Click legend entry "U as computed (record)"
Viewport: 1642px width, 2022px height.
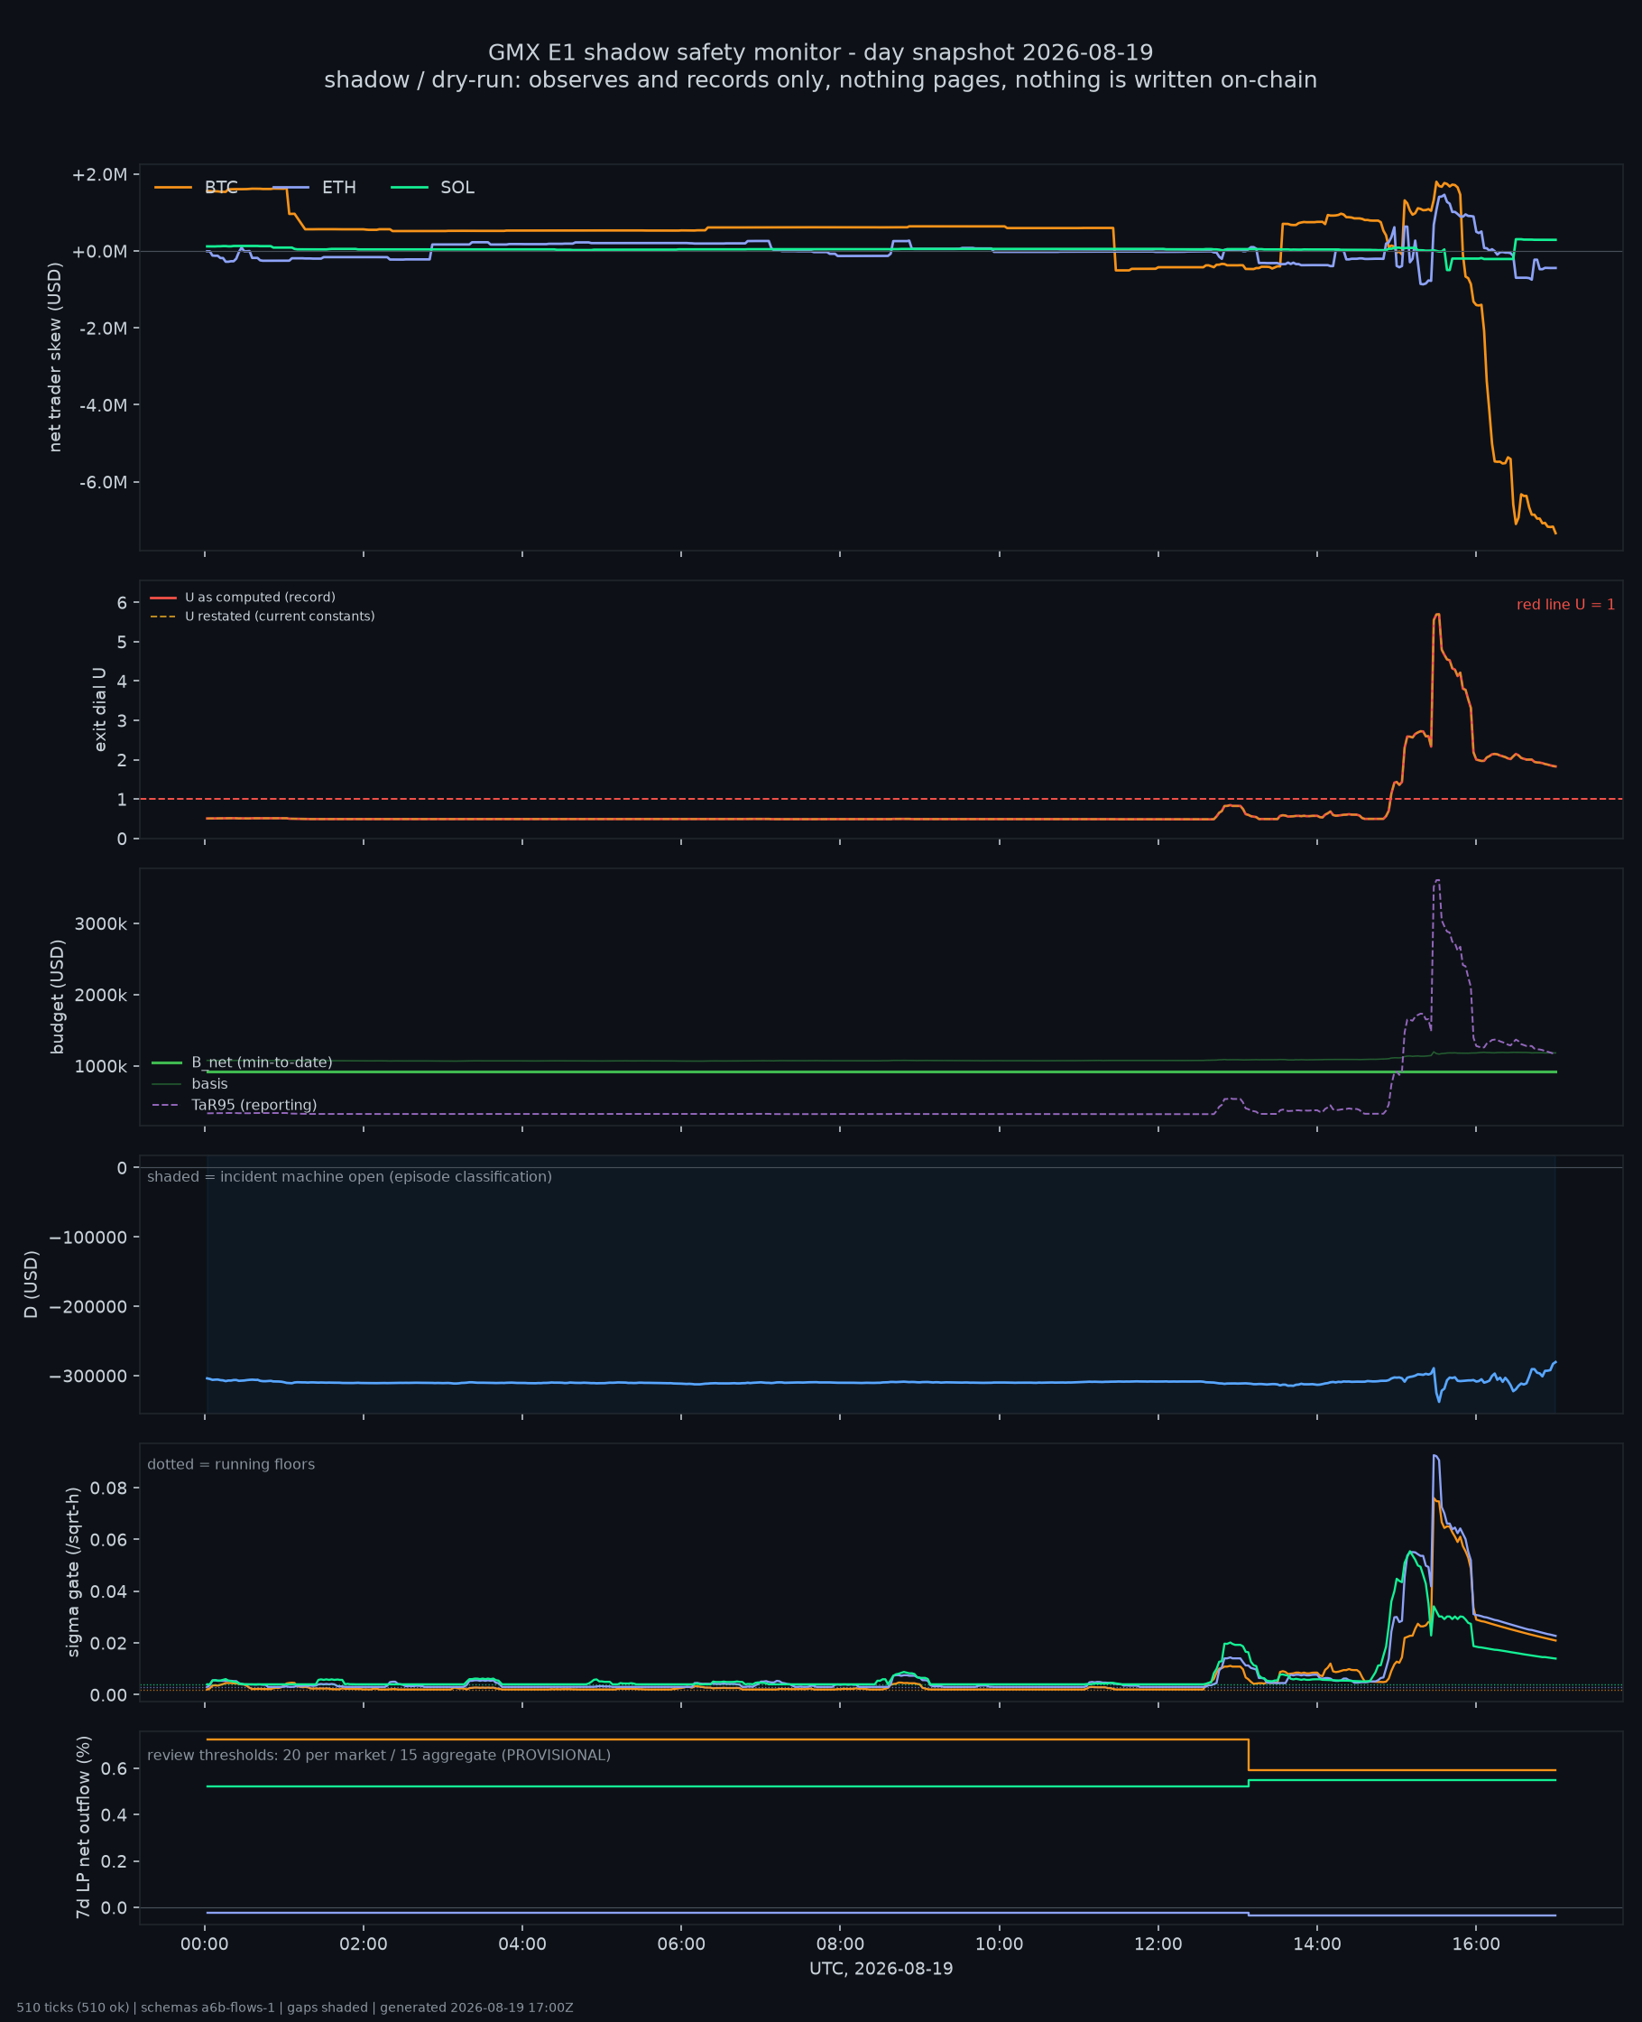click(260, 597)
